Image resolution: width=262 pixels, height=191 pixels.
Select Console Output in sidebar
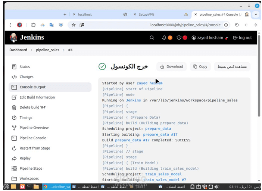(x=50, y=87)
